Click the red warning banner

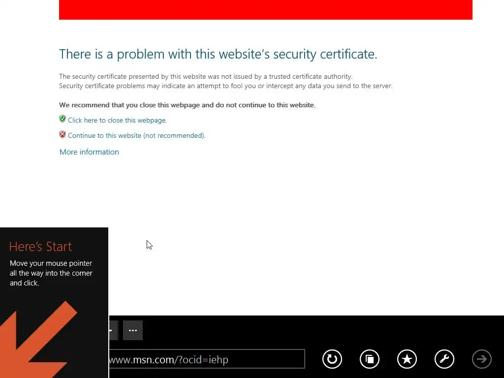point(265,10)
